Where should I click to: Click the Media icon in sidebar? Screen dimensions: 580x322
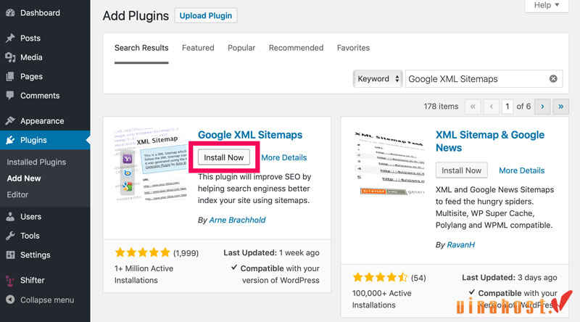(10, 57)
